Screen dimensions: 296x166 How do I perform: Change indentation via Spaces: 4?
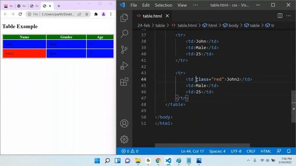tap(217, 151)
